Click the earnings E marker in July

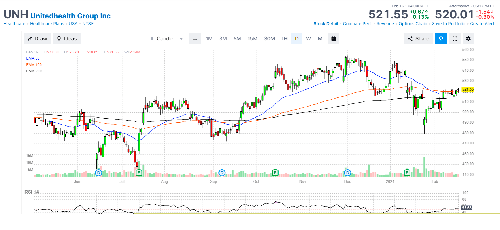(139, 173)
